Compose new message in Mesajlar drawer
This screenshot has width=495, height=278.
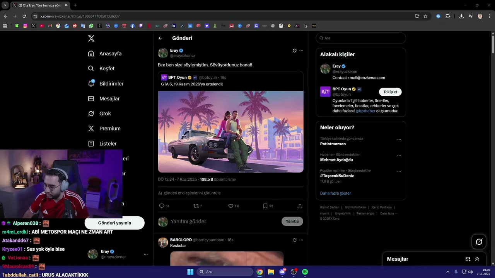pos(468,259)
